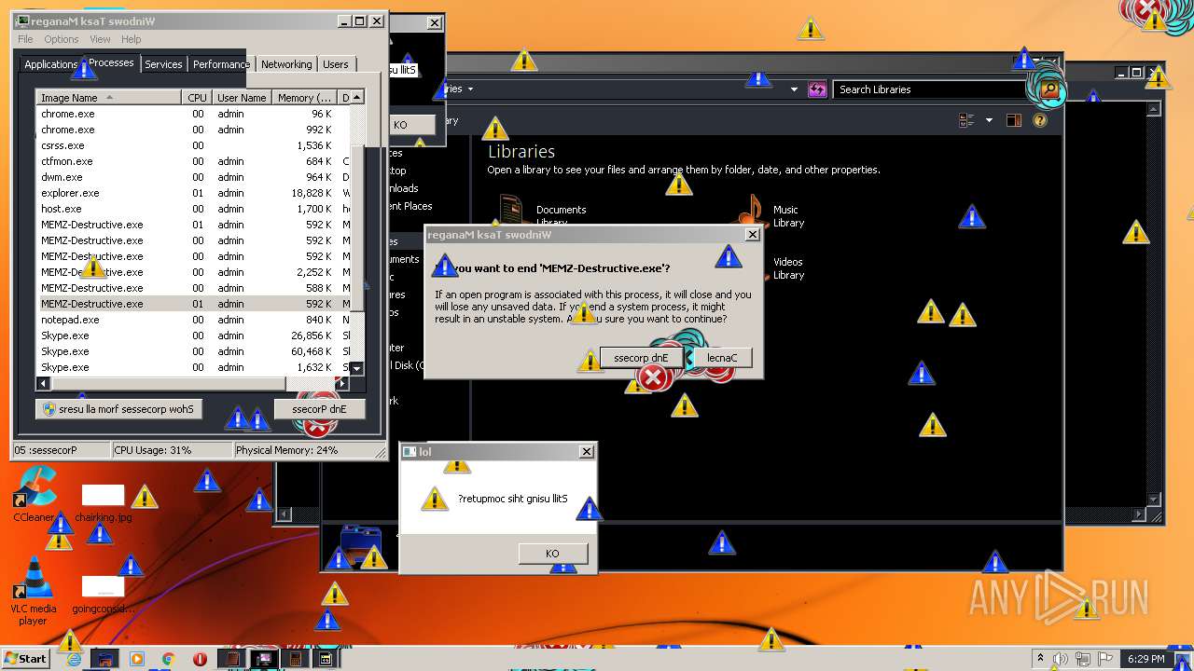
Task: Close the end-process confirmation dialog
Action: (x=752, y=235)
